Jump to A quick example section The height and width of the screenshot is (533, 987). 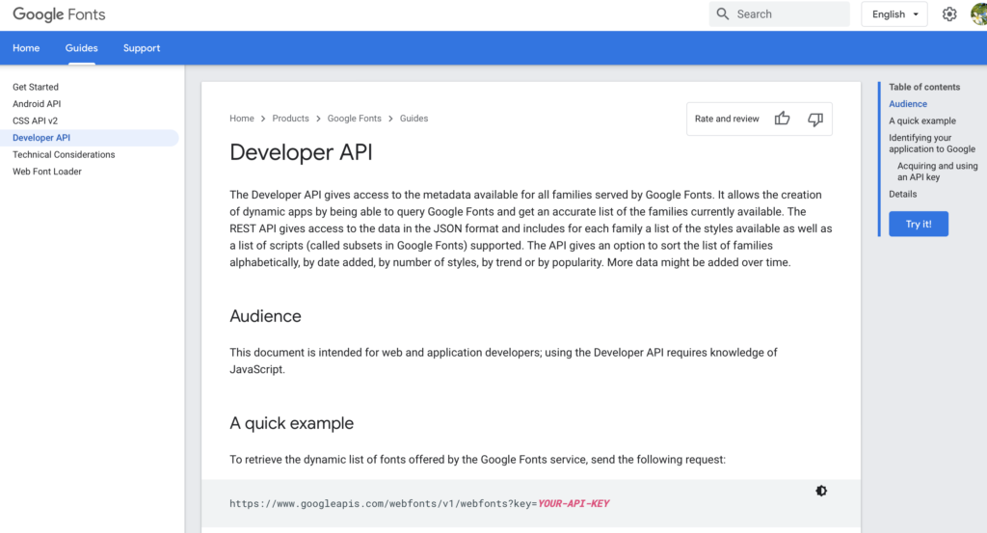(x=922, y=120)
